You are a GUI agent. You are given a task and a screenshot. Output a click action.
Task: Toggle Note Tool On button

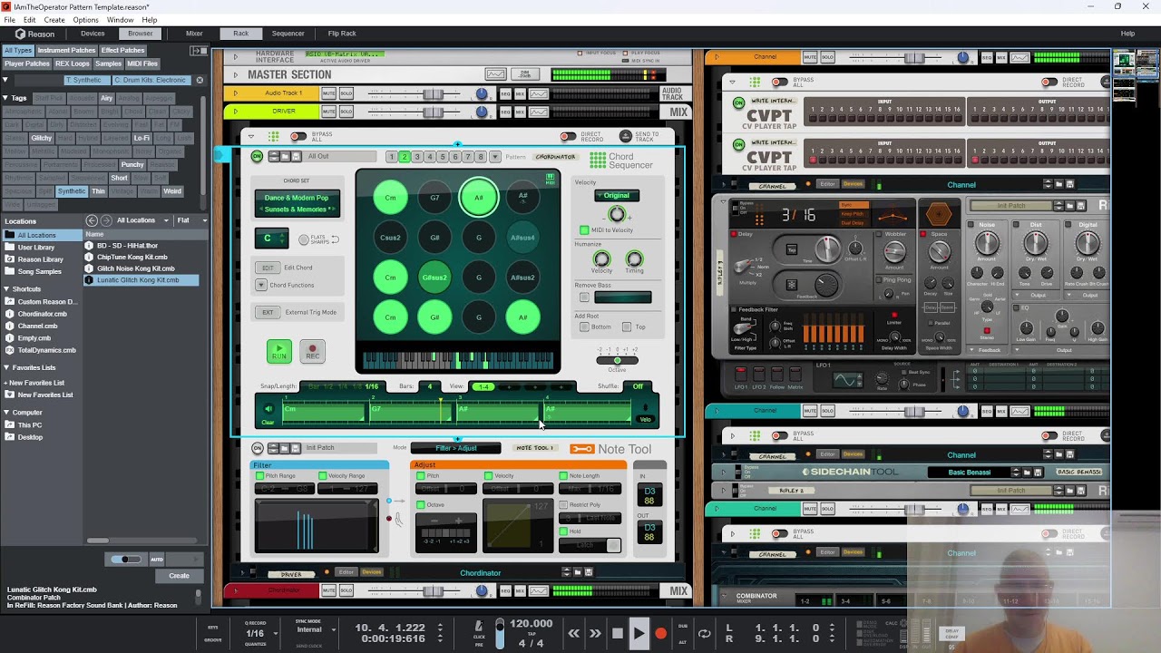257,448
